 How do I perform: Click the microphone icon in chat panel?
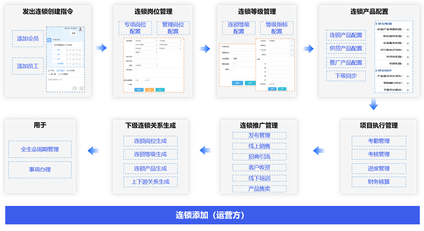(x=75, y=88)
